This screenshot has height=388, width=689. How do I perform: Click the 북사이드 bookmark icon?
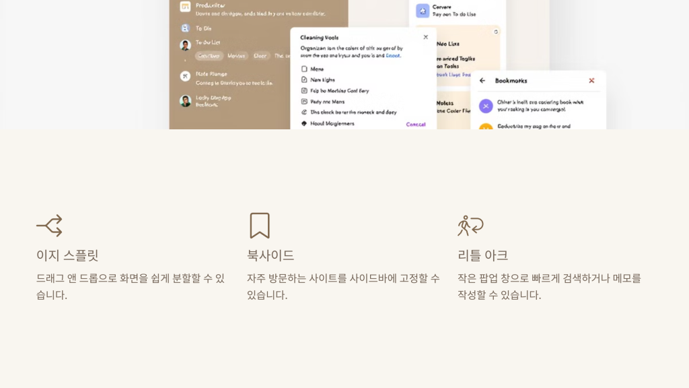point(260,225)
